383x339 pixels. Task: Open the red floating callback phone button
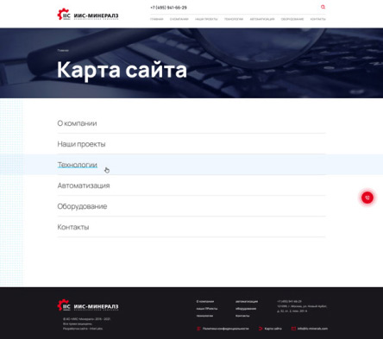pyautogui.click(x=367, y=198)
